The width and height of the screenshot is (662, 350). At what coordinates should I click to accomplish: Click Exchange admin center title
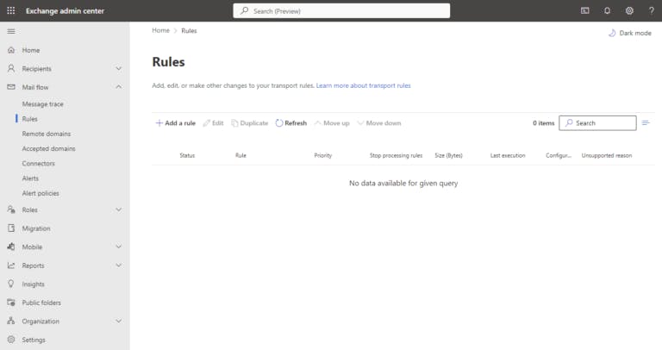(x=65, y=11)
